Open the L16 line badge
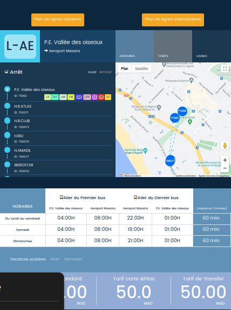Viewport: 231px width, 310px height. click(x=71, y=97)
